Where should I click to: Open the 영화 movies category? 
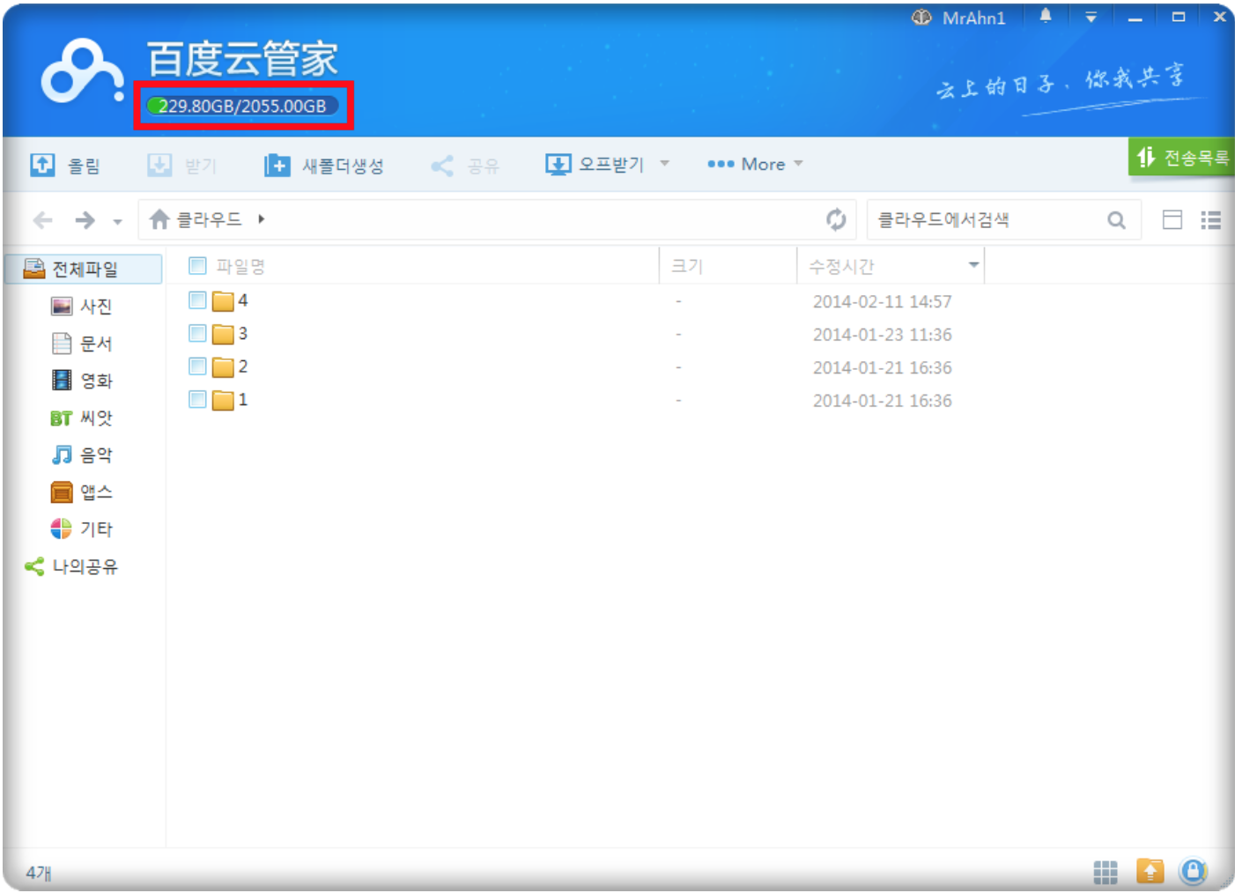click(82, 380)
